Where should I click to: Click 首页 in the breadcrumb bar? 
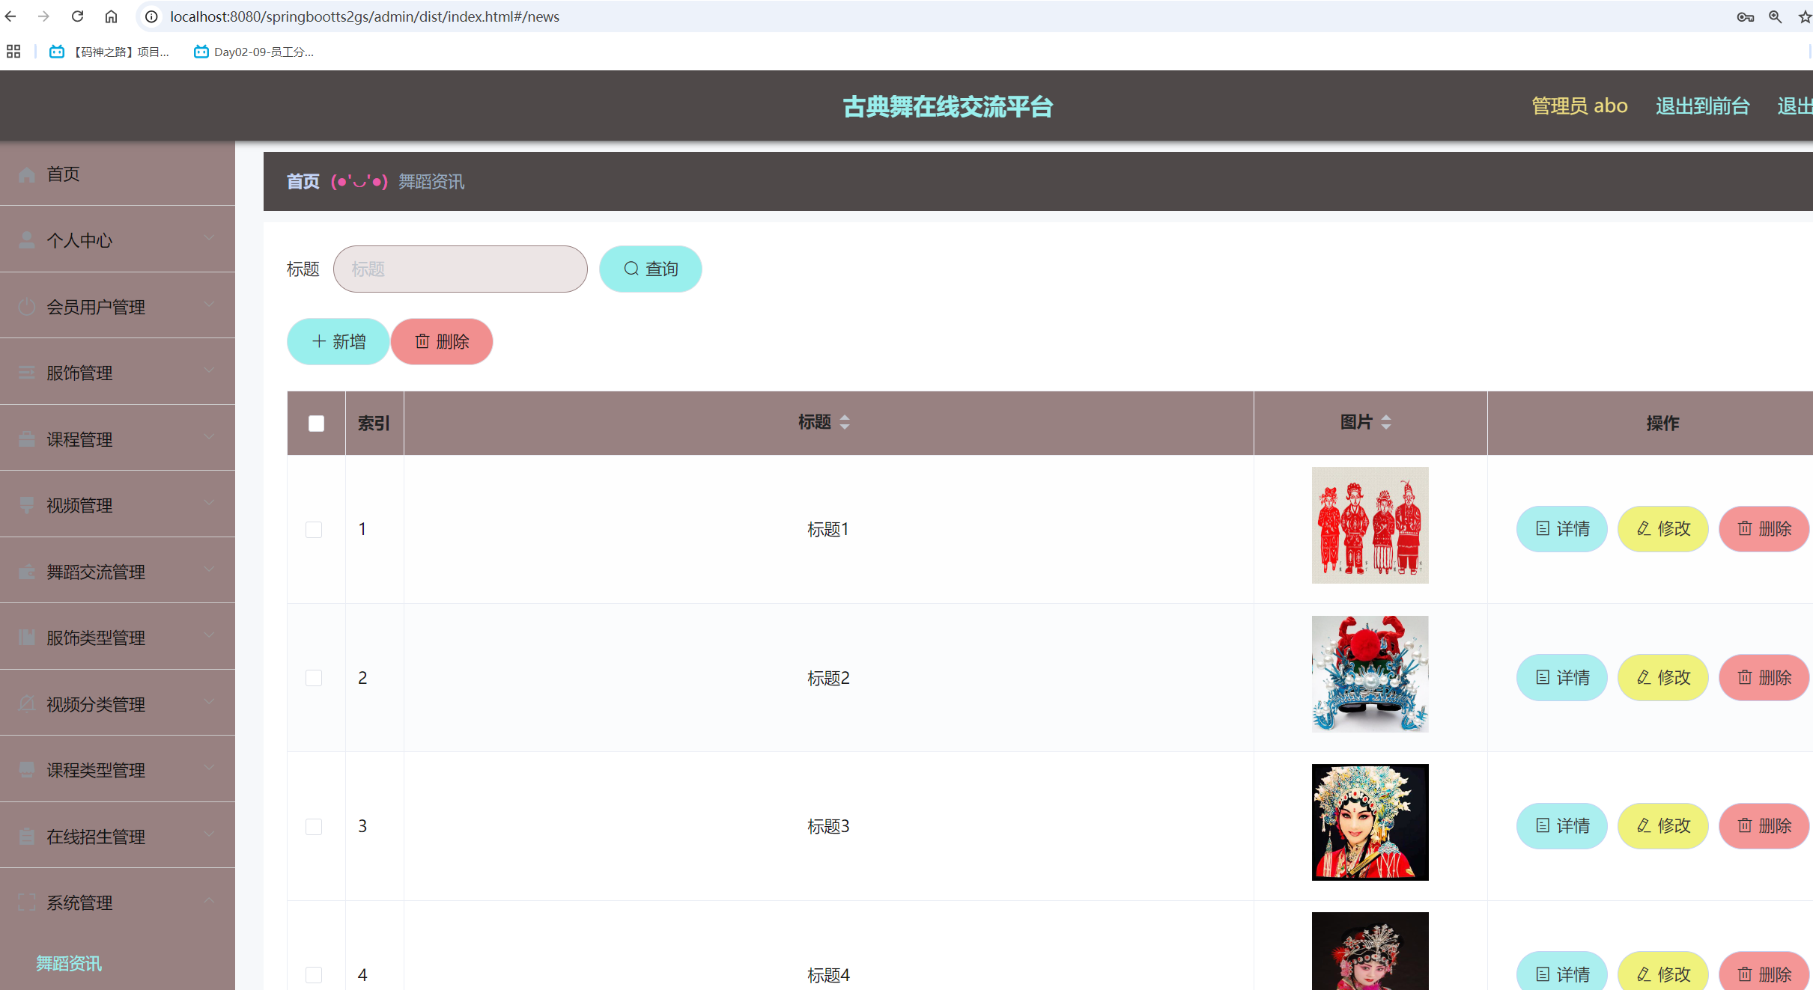click(303, 182)
